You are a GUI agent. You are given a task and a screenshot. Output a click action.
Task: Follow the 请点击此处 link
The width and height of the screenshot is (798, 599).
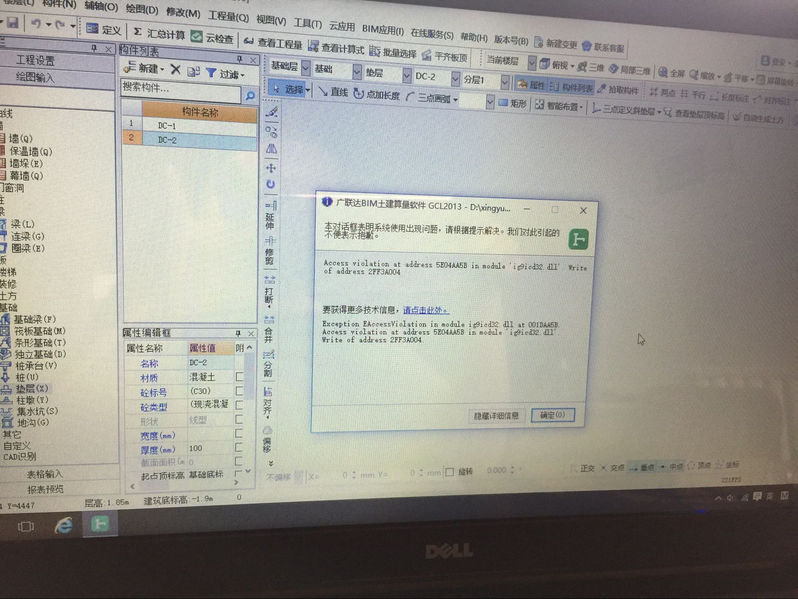coord(426,310)
